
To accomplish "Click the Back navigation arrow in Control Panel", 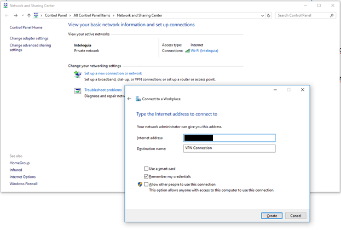I will pos(7,15).
